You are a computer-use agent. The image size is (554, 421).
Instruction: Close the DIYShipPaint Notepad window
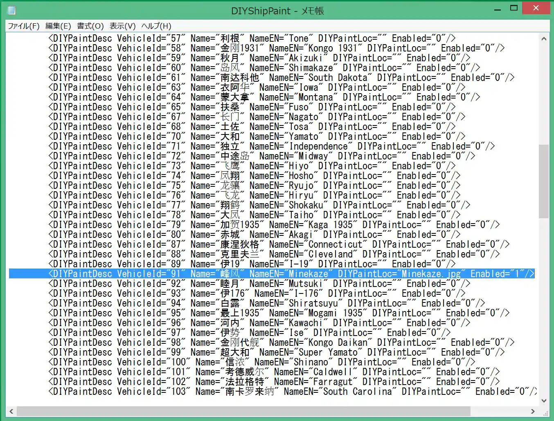pyautogui.click(x=536, y=8)
